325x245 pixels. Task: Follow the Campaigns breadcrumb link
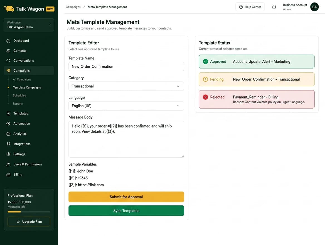[x=73, y=7]
